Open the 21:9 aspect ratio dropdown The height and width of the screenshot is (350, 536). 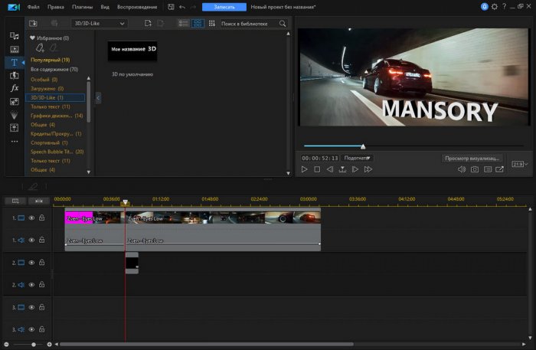coord(518,164)
